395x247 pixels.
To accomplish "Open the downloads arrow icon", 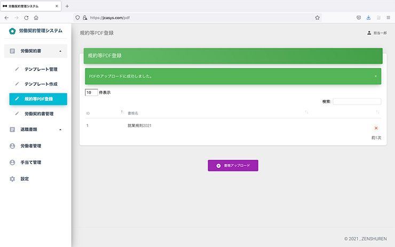I will (368, 18).
